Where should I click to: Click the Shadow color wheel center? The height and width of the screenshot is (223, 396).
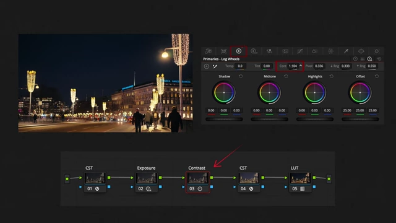click(224, 92)
